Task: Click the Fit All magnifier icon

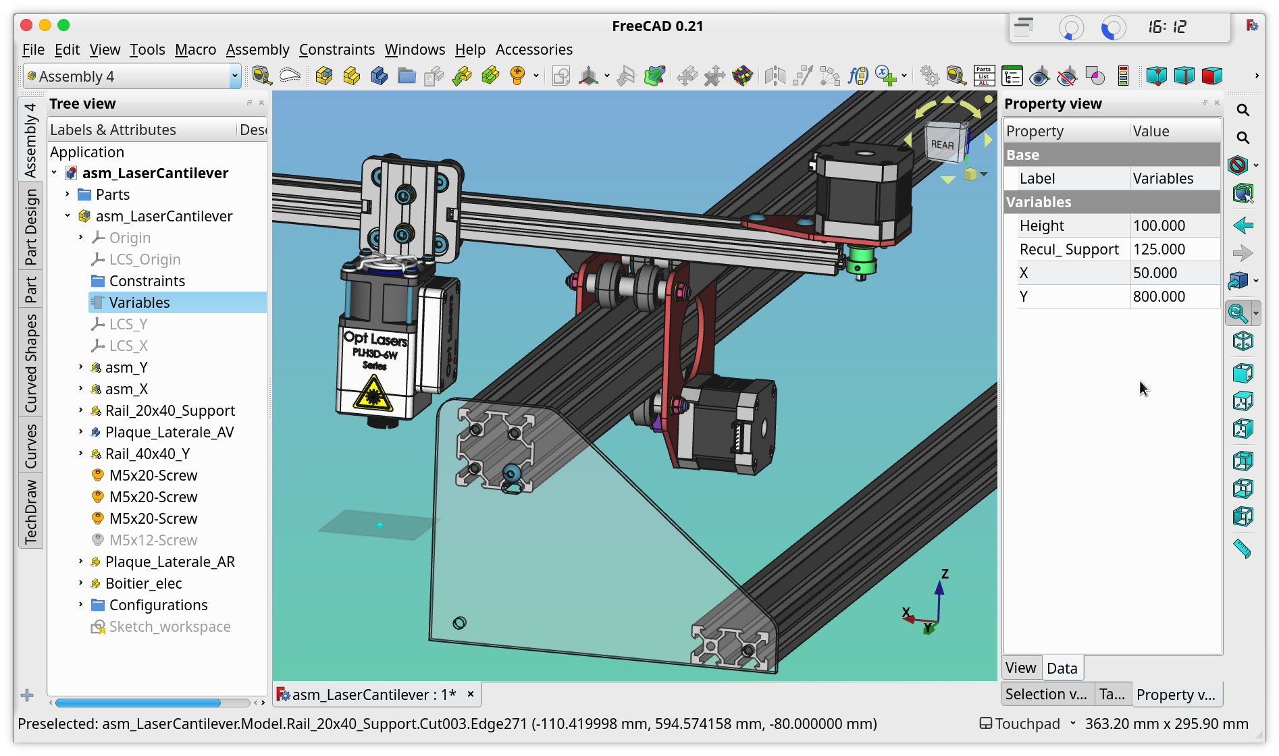Action: click(1243, 110)
